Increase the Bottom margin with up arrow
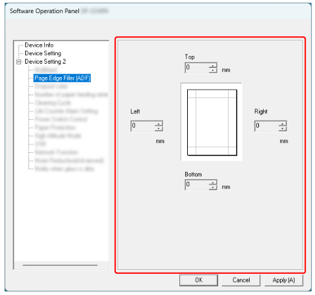The image size is (315, 295). (213, 182)
